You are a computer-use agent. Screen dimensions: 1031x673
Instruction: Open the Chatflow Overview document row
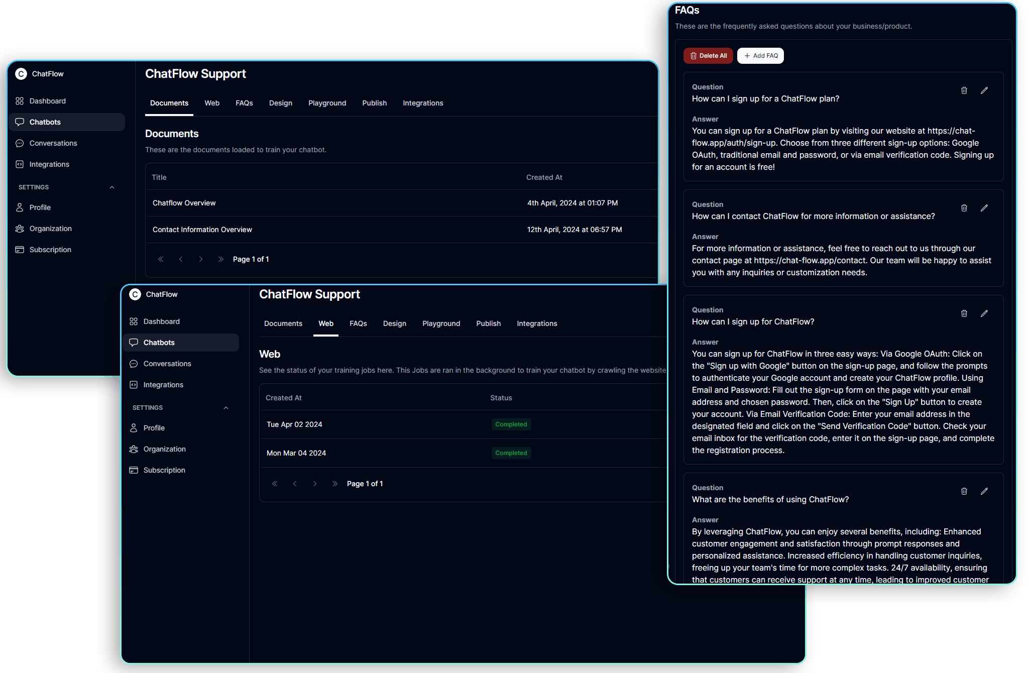pos(184,203)
